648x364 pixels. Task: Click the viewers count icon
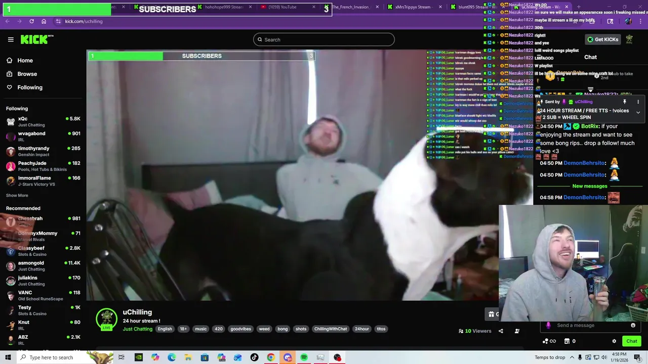461,331
